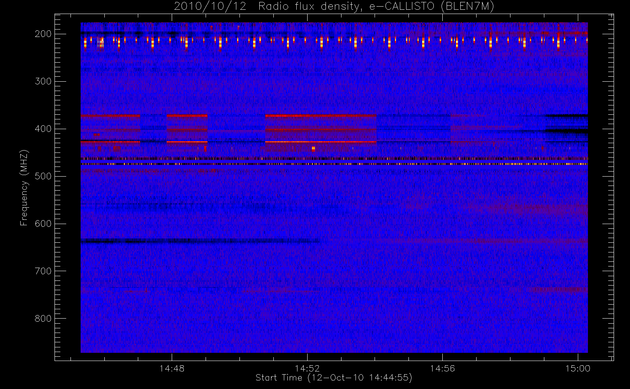Click the 500 frequency tick label
The height and width of the screenshot is (389, 630).
[43, 176]
